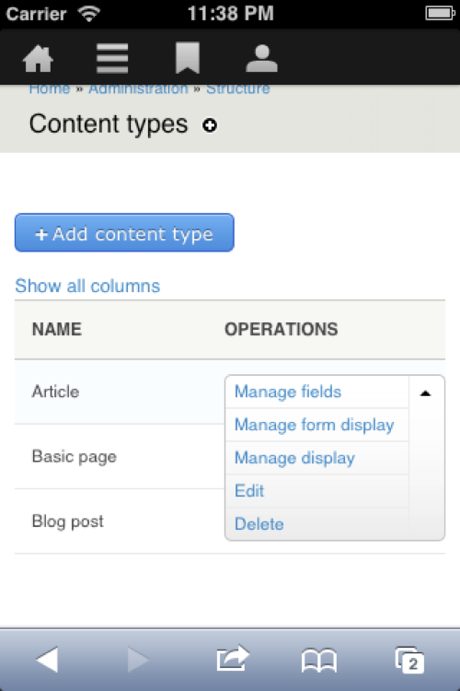Open the browser tabs pages icon
Viewport: 460px width, 691px height.
point(409,660)
